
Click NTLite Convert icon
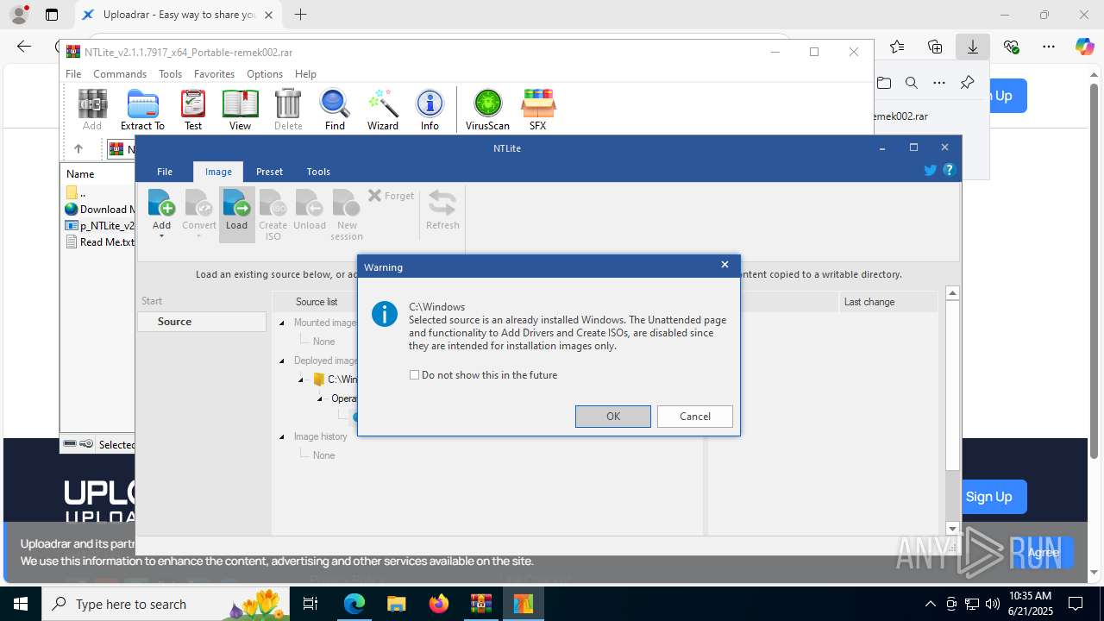point(199,211)
